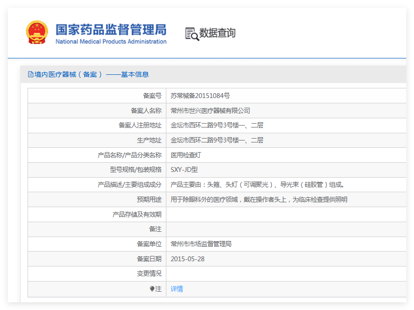Click the 备案单位 label
Image resolution: width=414 pixels, height=310 pixels.
tap(149, 244)
